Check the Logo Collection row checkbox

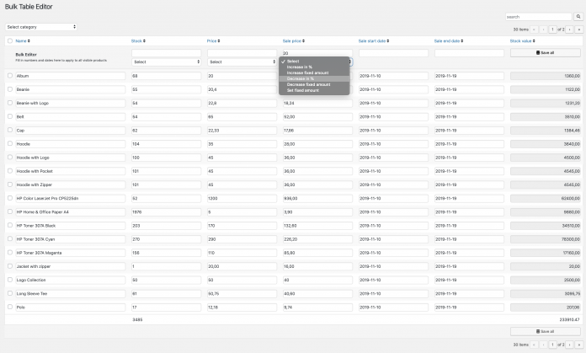(x=10, y=280)
